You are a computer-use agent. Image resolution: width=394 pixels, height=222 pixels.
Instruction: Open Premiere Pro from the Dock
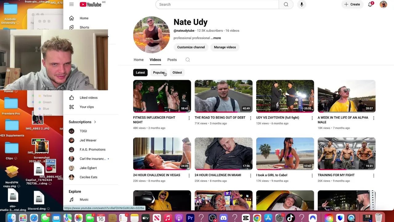[x=190, y=218]
